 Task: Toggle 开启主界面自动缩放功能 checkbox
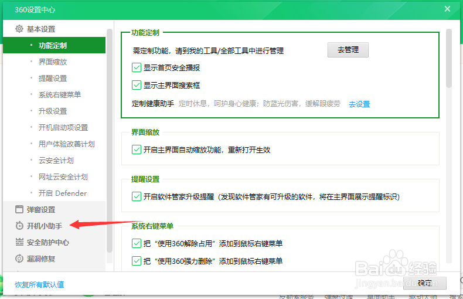[x=137, y=149]
